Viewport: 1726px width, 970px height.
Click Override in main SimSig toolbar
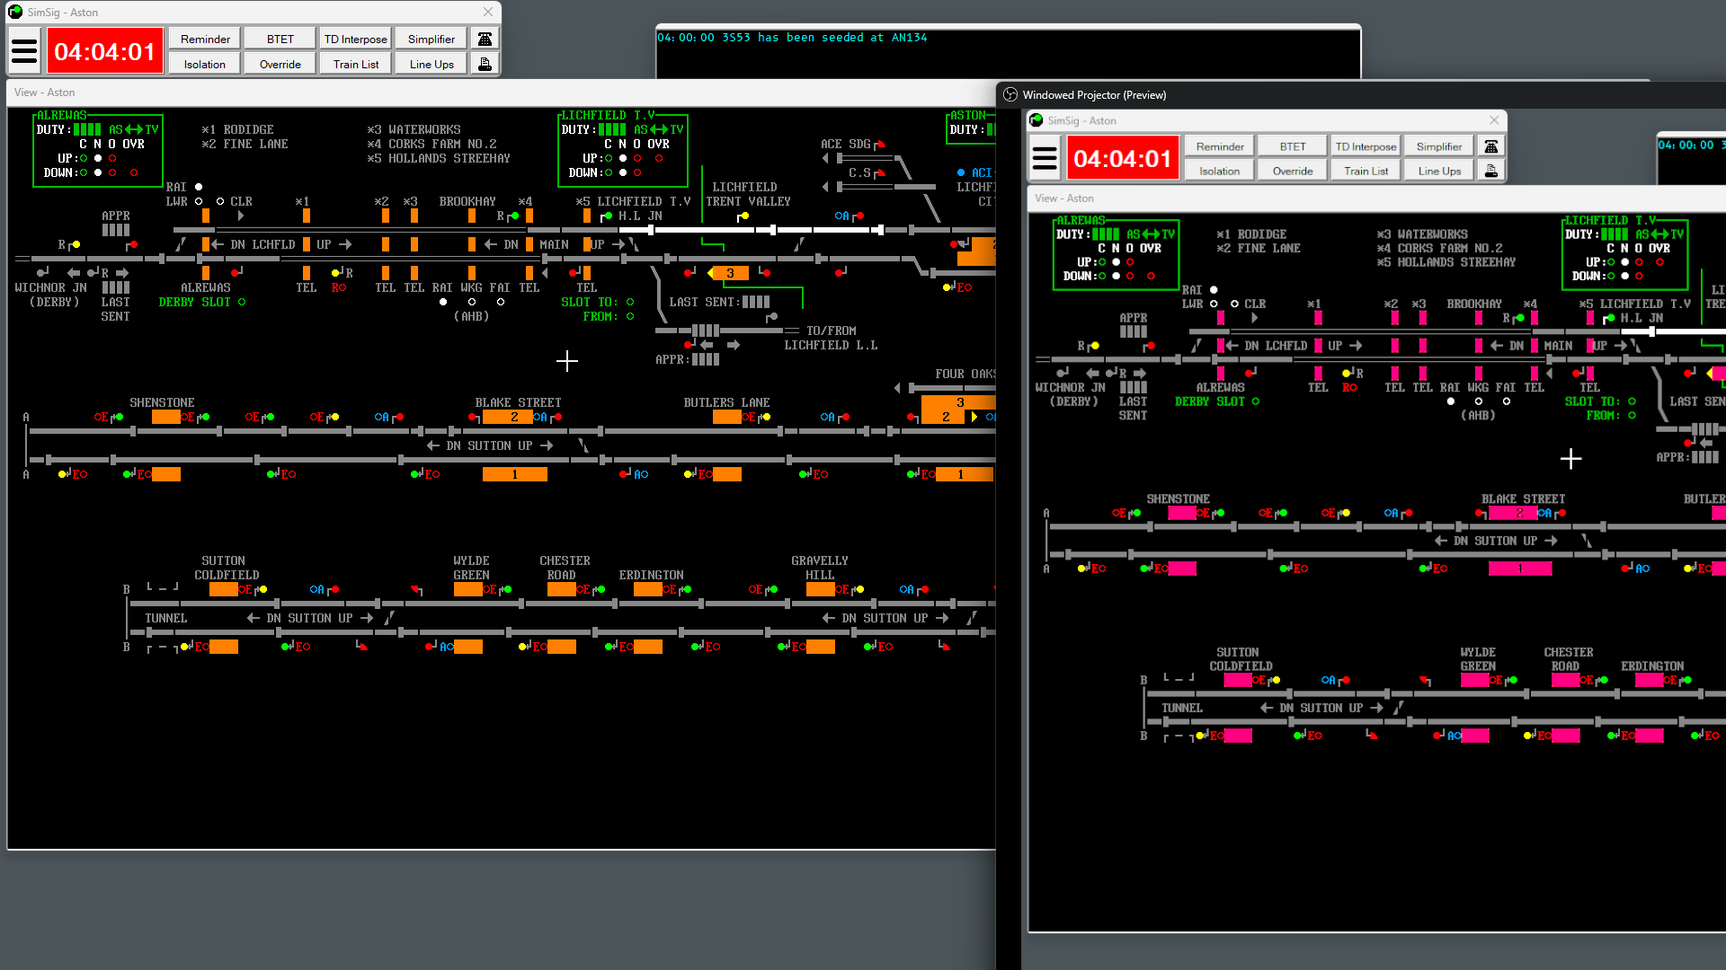pos(280,64)
